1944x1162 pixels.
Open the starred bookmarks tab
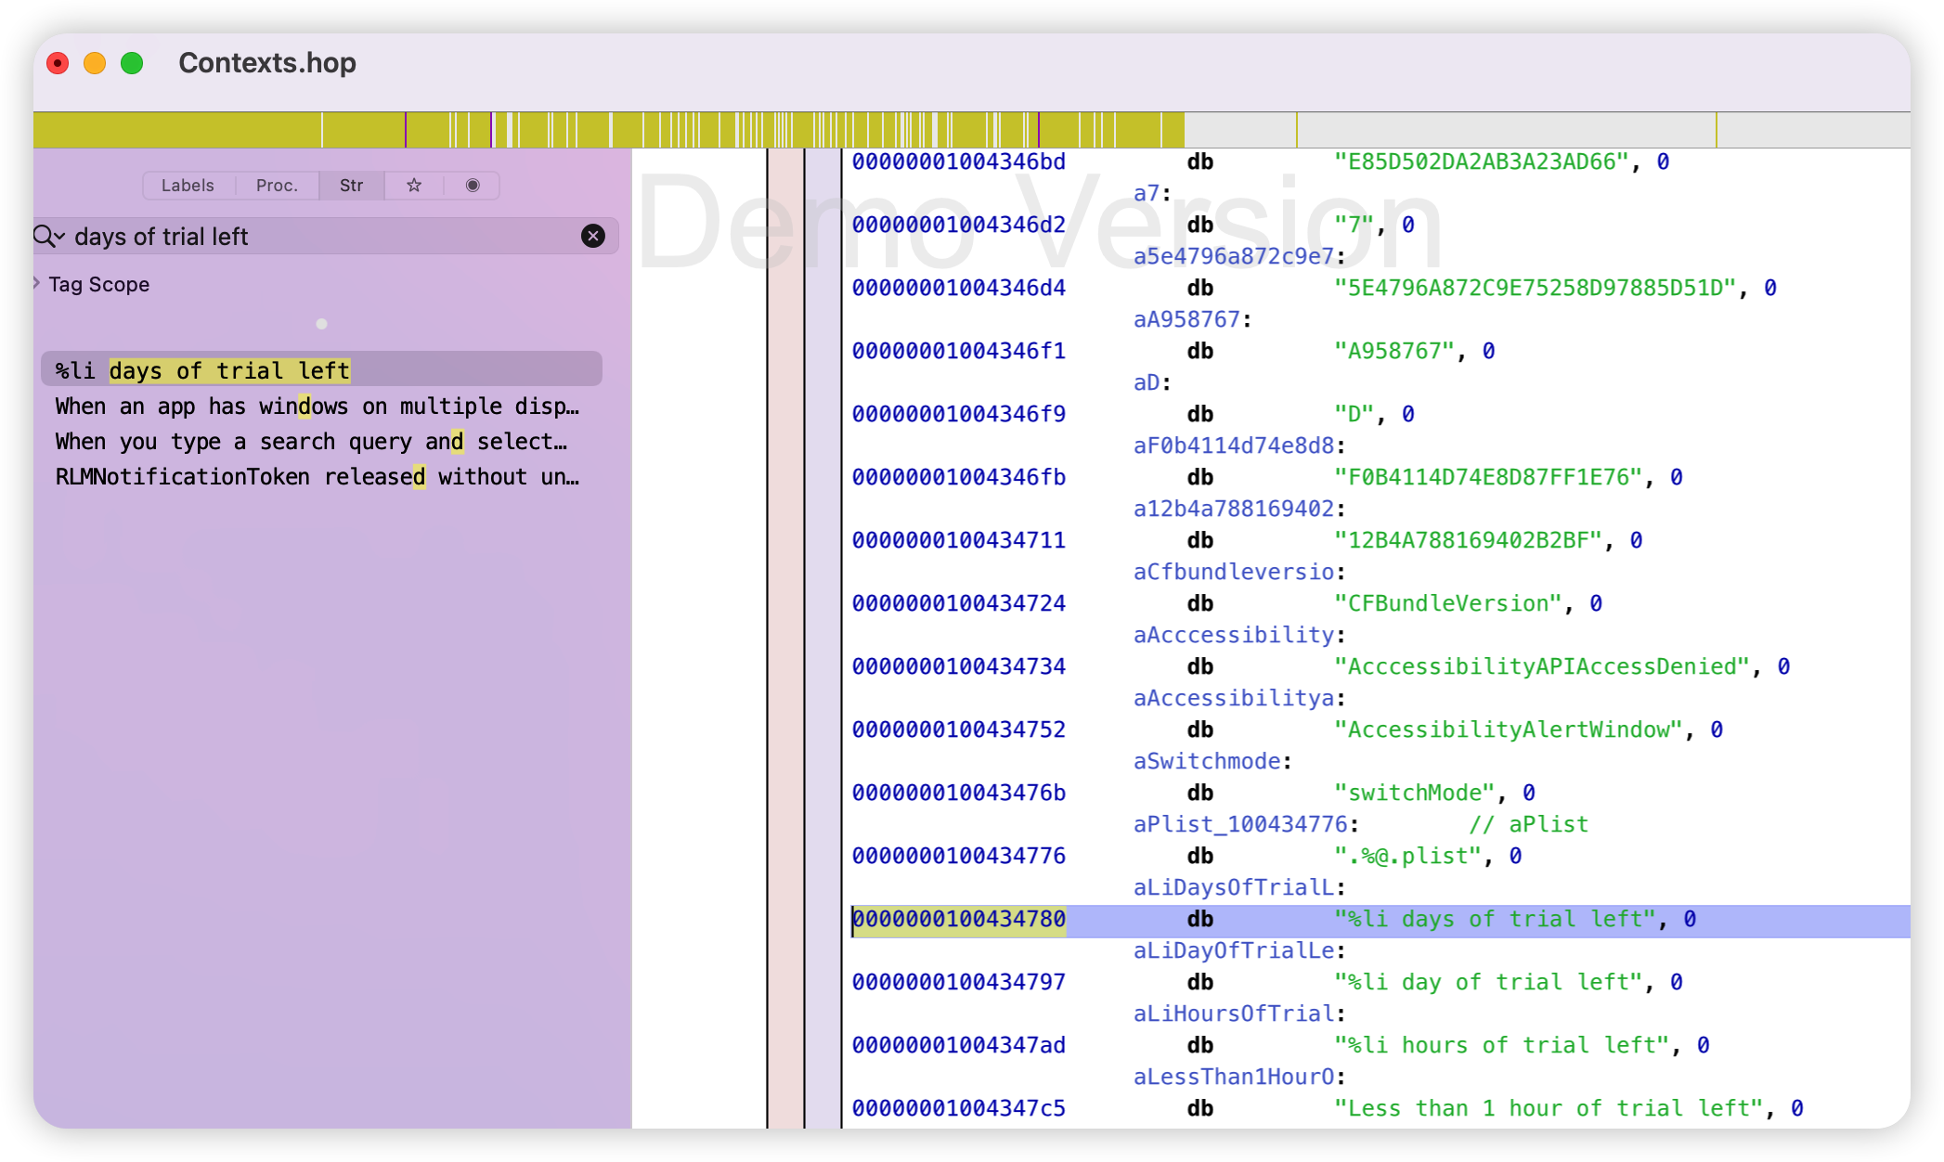(414, 186)
